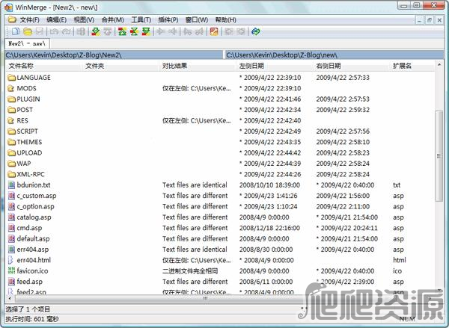Sort by the 对比结果 column header
Image resolution: width=449 pixels, height=328 pixels.
pos(198,66)
